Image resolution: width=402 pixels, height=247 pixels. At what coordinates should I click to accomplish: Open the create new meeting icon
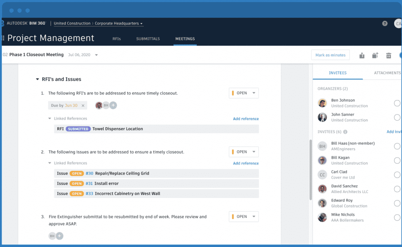375,55
